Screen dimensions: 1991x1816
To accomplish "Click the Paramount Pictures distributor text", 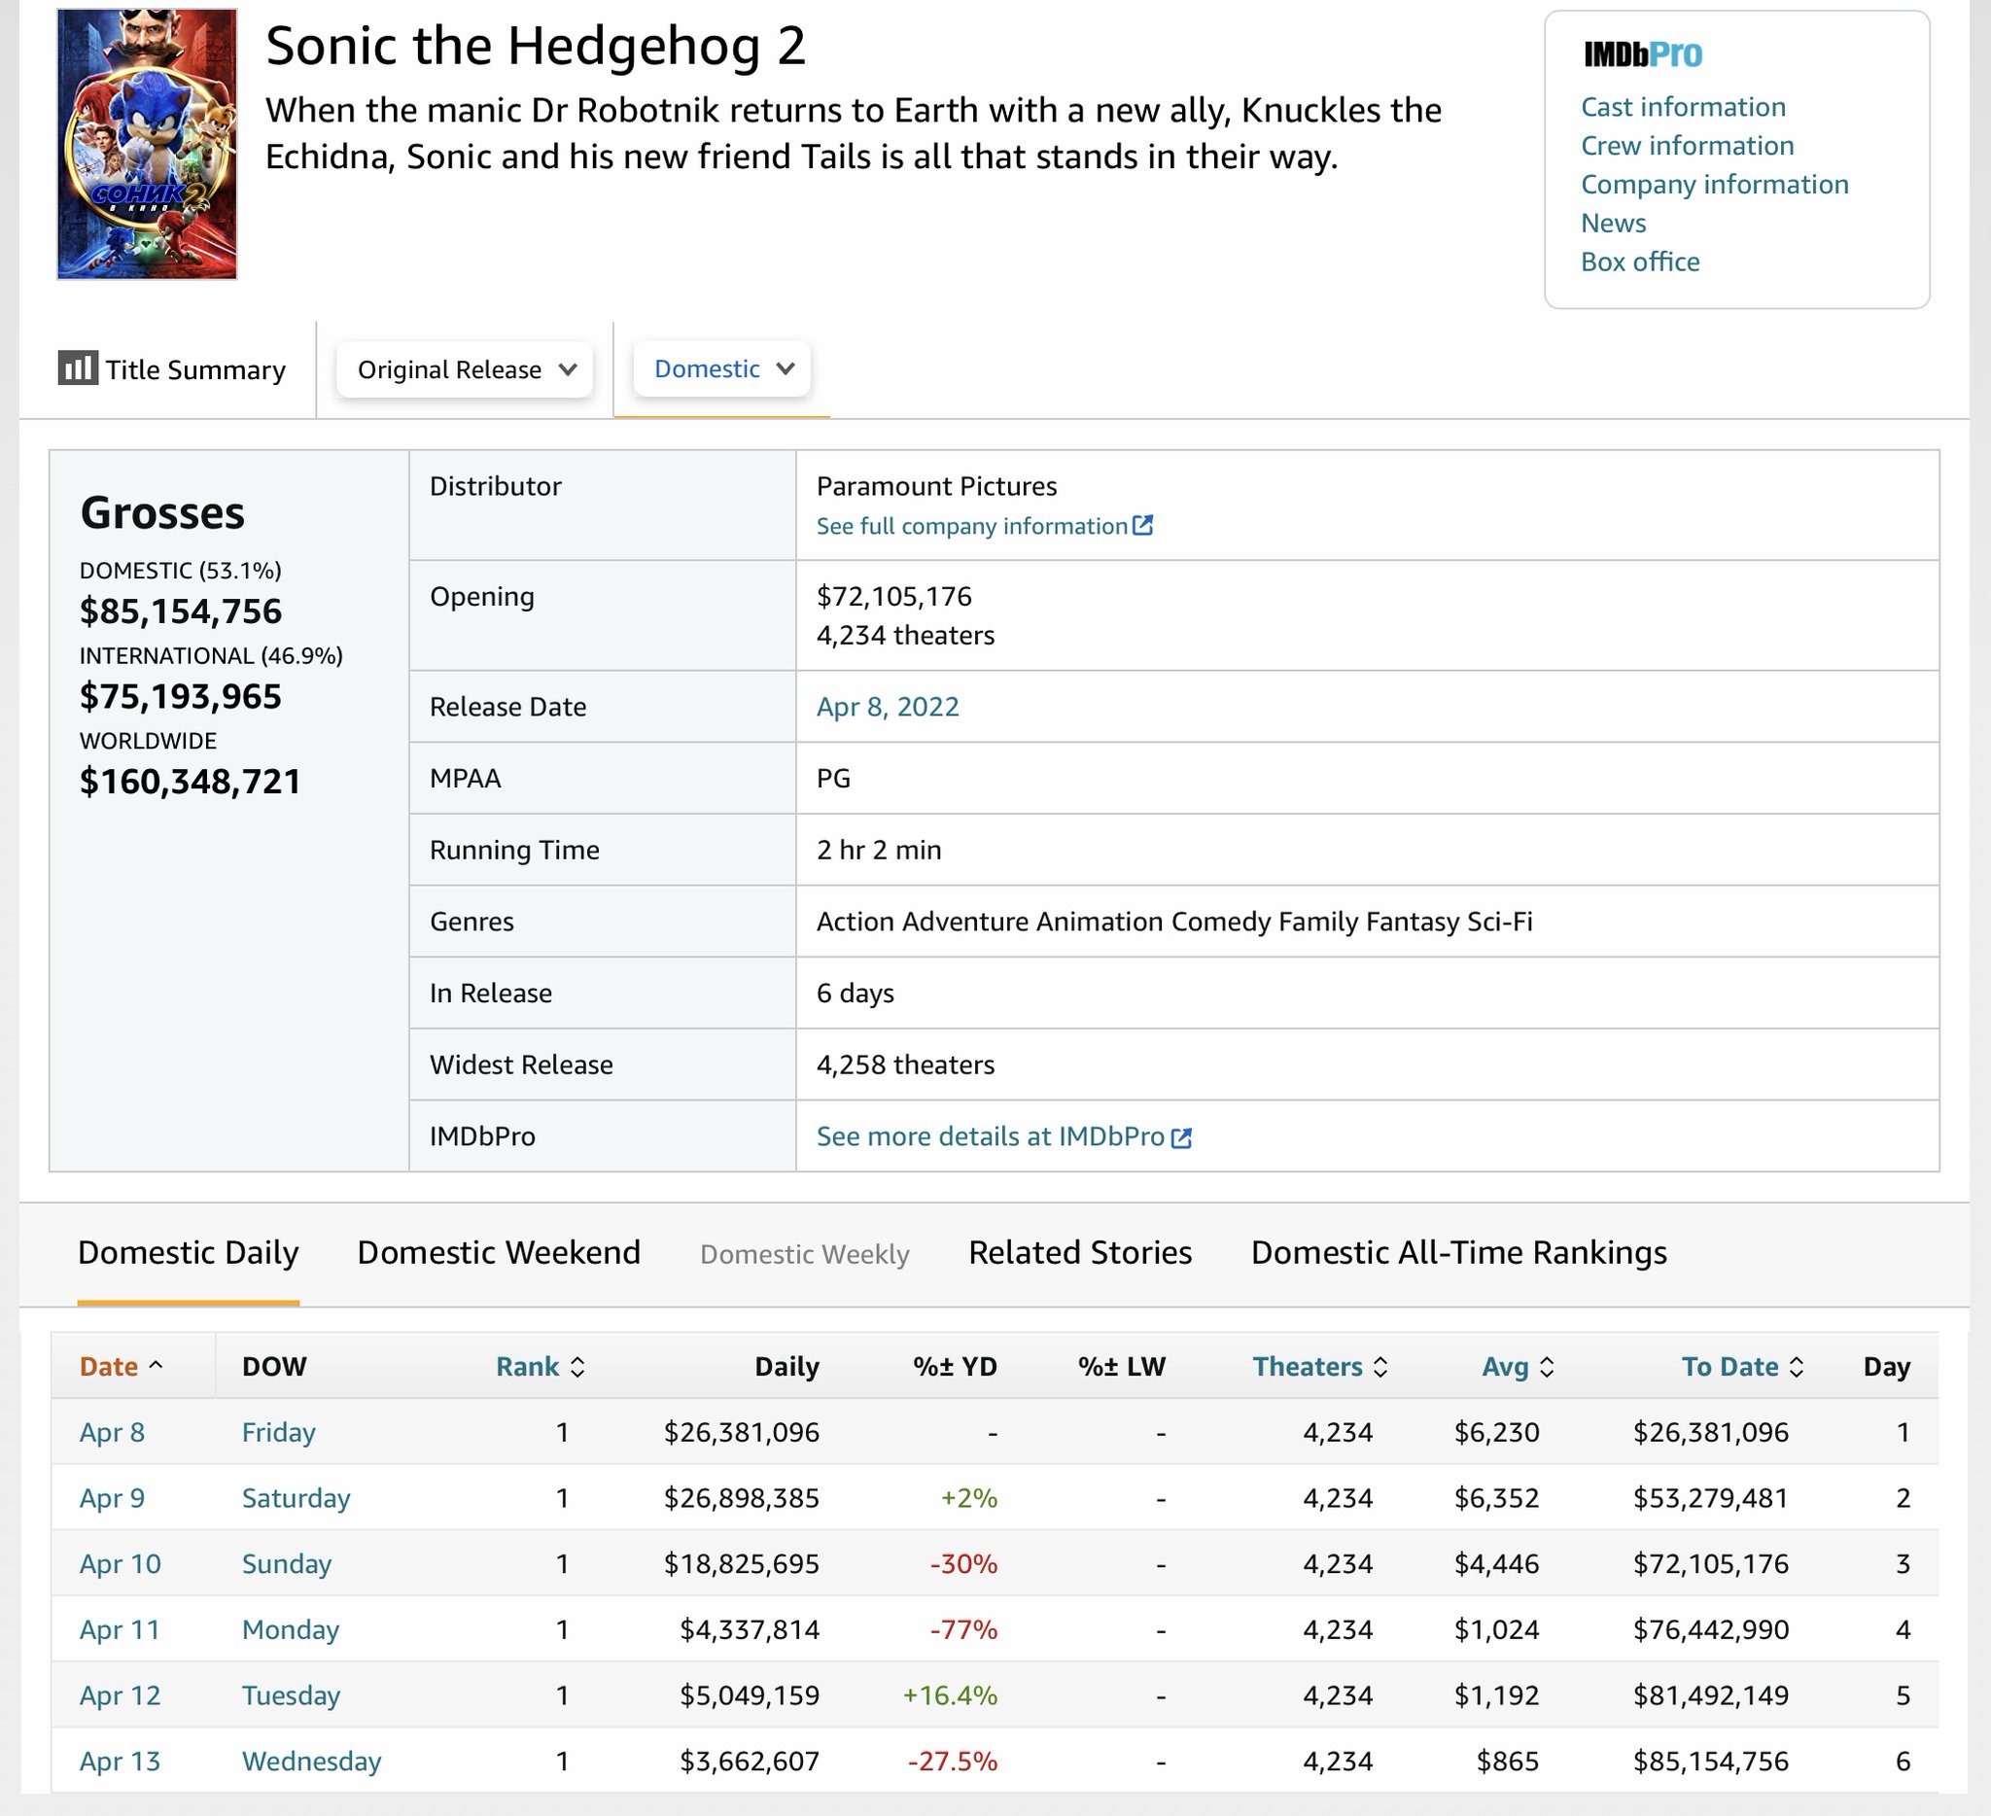I will (x=936, y=486).
